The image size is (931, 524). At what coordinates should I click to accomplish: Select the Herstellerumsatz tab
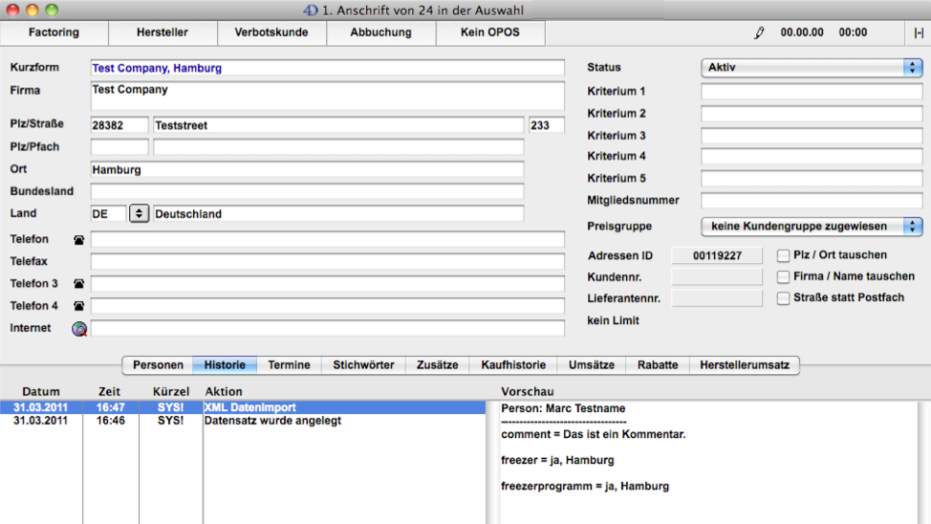[744, 365]
